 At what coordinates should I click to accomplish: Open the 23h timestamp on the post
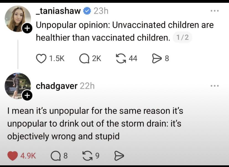(x=101, y=11)
